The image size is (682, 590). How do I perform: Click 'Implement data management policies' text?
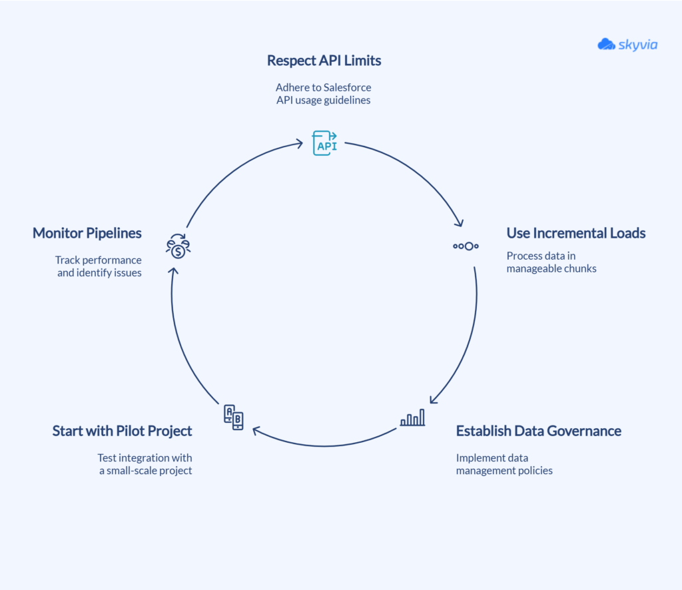(504, 464)
